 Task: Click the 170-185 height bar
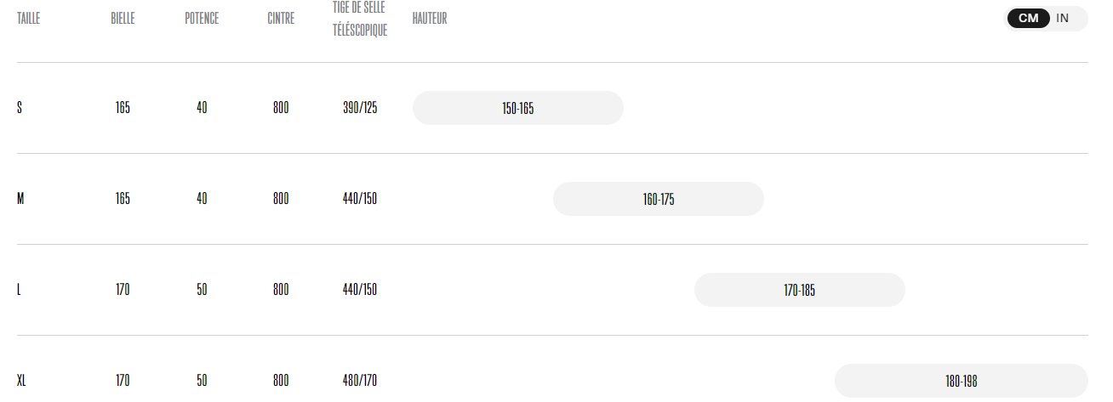(x=800, y=290)
